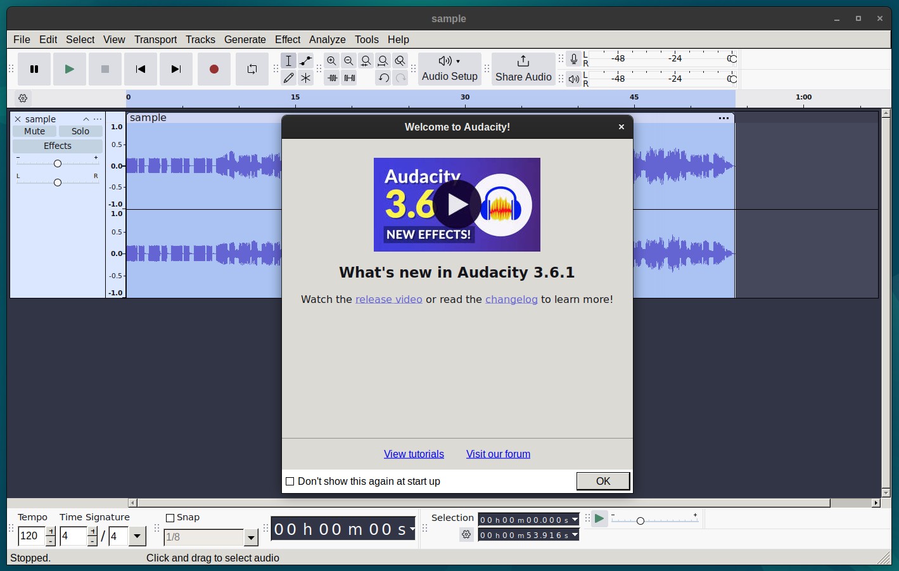
Task: Open the Edit menu
Action: pos(48,39)
